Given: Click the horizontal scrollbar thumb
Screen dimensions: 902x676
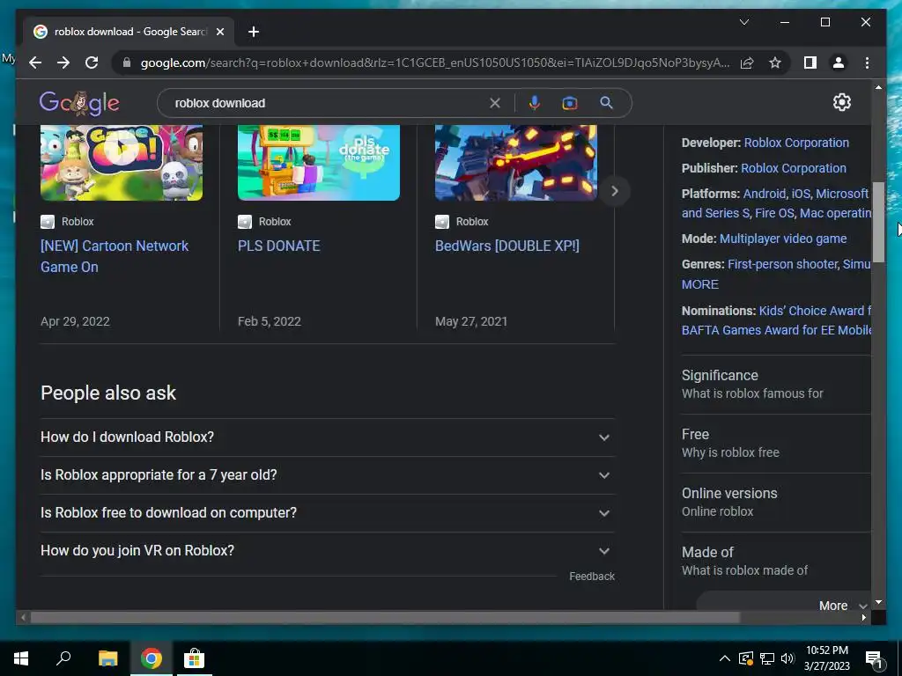Looking at the screenshot, I should 385,617.
